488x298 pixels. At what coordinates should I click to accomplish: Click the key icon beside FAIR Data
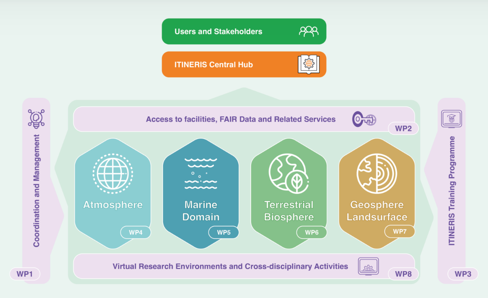(364, 119)
